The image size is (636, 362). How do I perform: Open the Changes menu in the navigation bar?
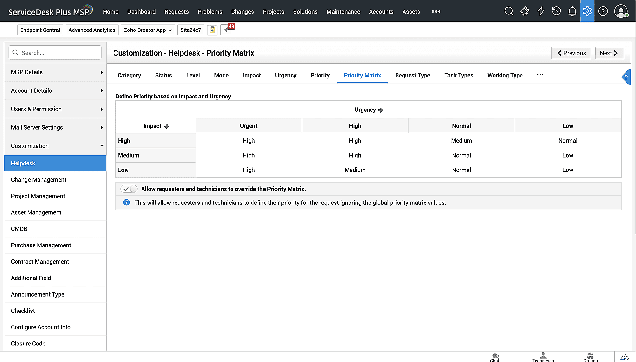pos(242,11)
